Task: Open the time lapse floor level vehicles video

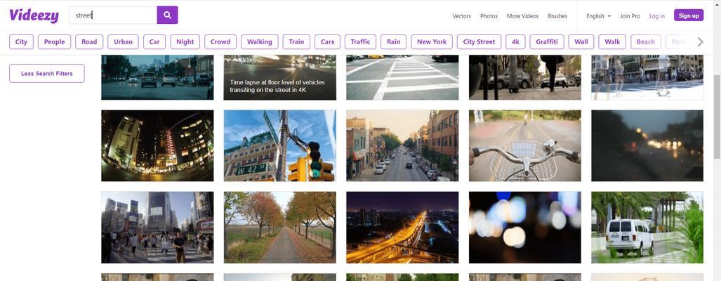Action: [x=279, y=77]
